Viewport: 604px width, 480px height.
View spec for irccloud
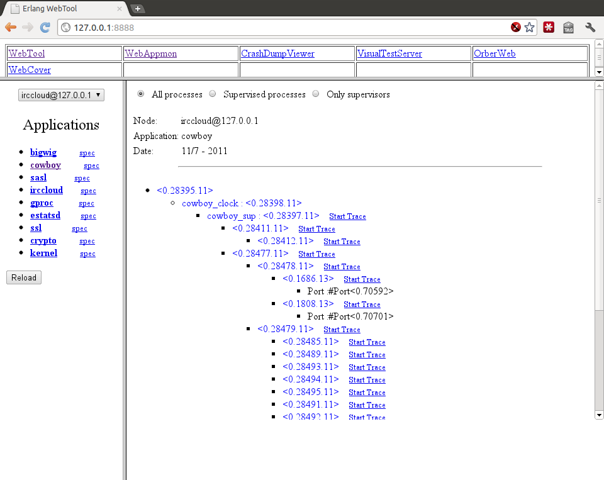click(88, 191)
